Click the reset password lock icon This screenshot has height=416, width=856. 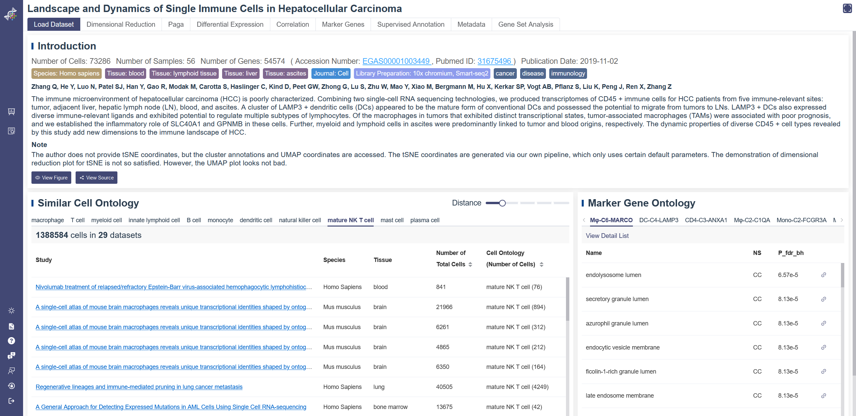[x=11, y=386]
